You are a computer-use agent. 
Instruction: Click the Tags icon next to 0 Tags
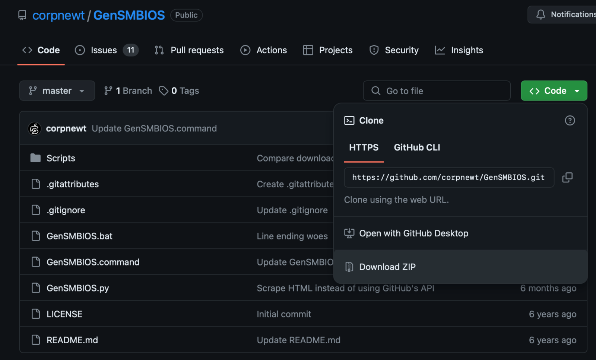(x=164, y=91)
